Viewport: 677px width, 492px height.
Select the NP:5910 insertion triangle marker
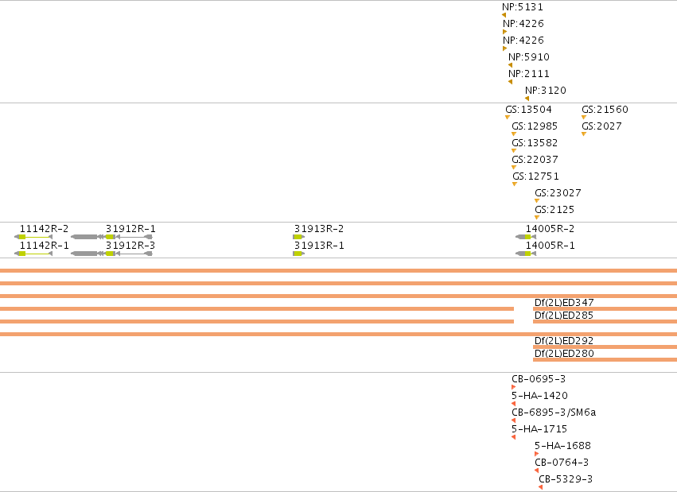511,65
